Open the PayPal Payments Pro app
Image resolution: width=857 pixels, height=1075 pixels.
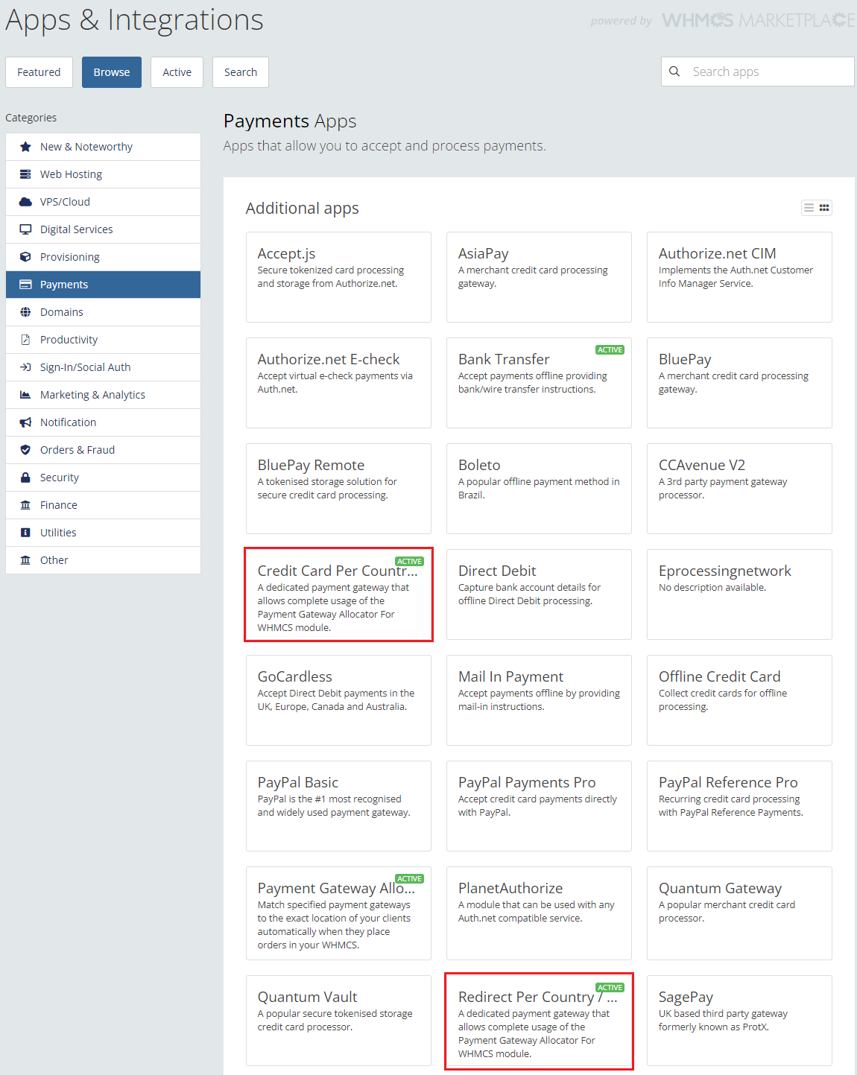click(x=539, y=806)
